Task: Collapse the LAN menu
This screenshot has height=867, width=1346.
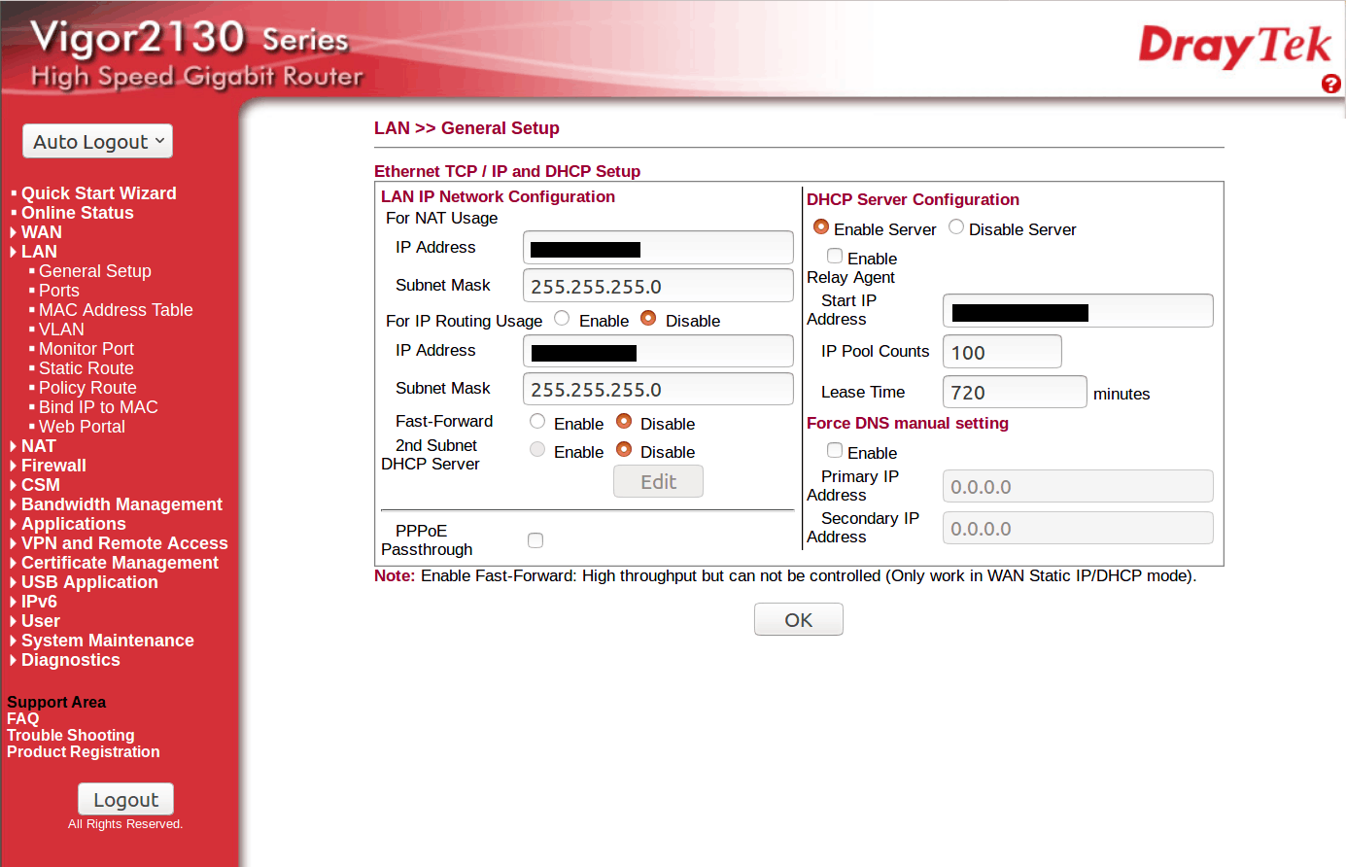Action: coord(39,252)
